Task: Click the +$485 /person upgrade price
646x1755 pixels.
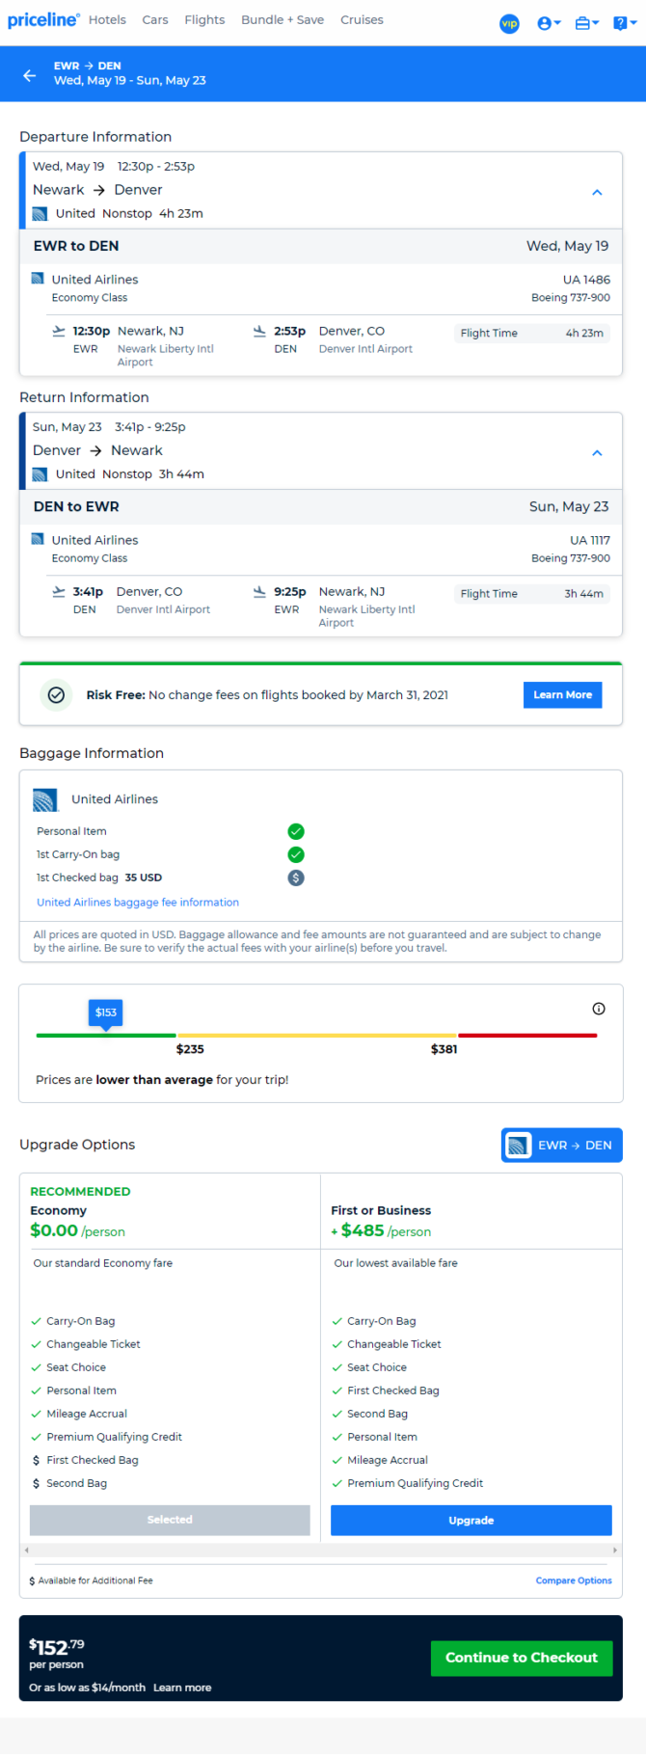Action: pyautogui.click(x=381, y=1230)
